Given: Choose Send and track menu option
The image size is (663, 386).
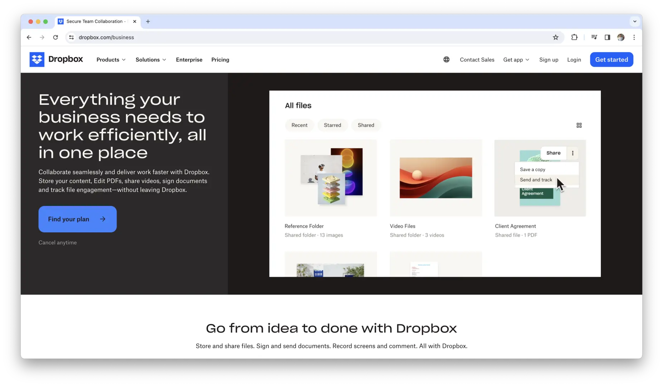Looking at the screenshot, I should point(536,180).
